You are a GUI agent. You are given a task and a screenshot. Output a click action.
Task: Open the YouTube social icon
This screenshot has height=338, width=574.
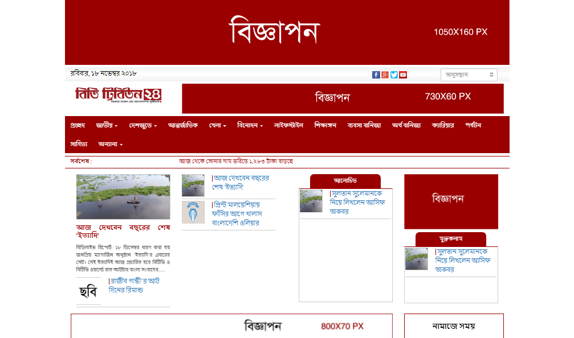[x=403, y=75]
